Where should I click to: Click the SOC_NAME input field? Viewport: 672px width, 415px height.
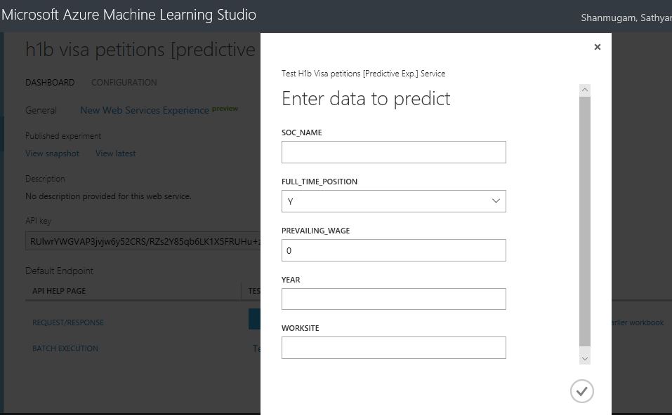pos(393,151)
